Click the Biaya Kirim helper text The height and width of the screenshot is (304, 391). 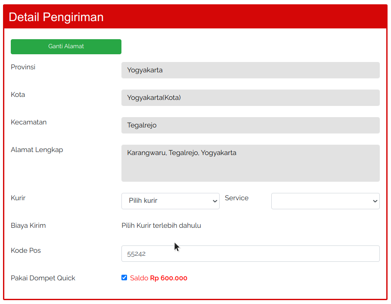[161, 225]
